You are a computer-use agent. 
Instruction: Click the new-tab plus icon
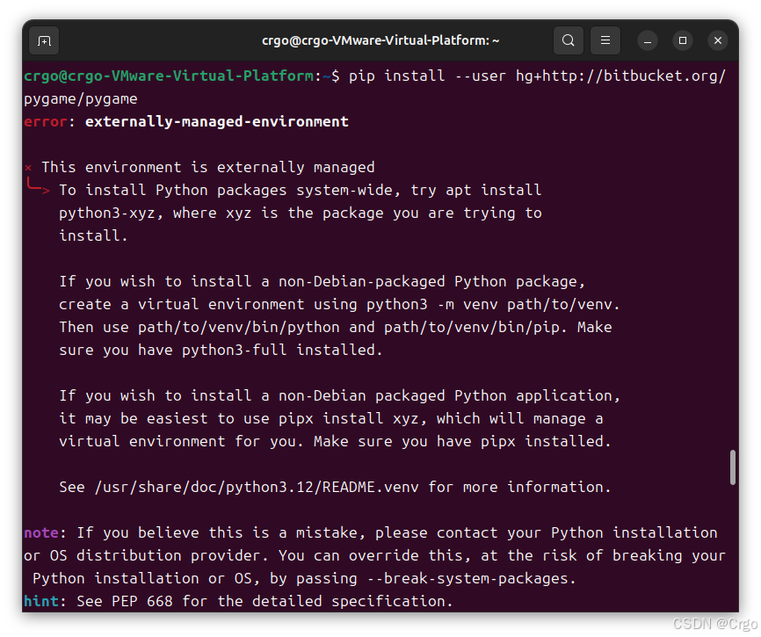(x=44, y=40)
